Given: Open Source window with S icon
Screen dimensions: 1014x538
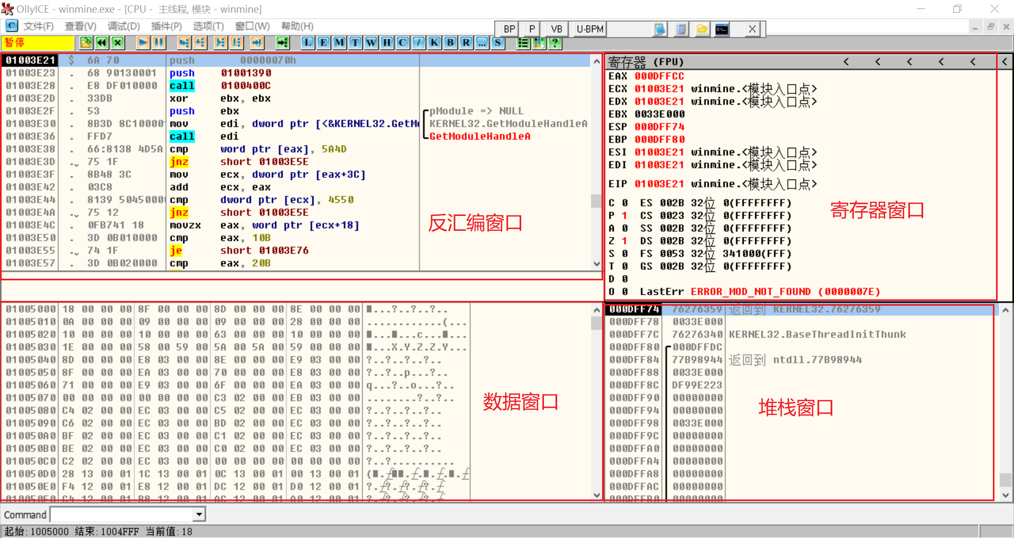Looking at the screenshot, I should 498,43.
